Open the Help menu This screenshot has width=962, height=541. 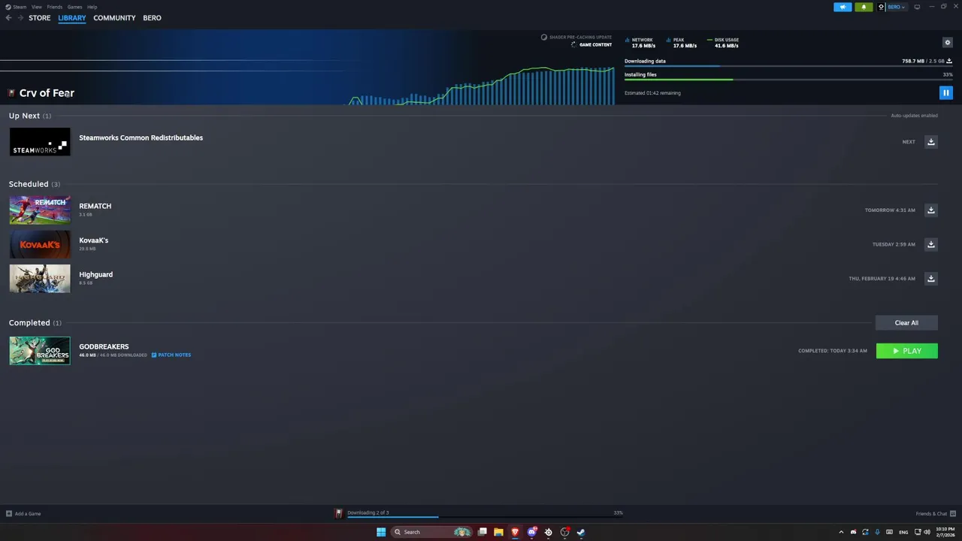[92, 7]
